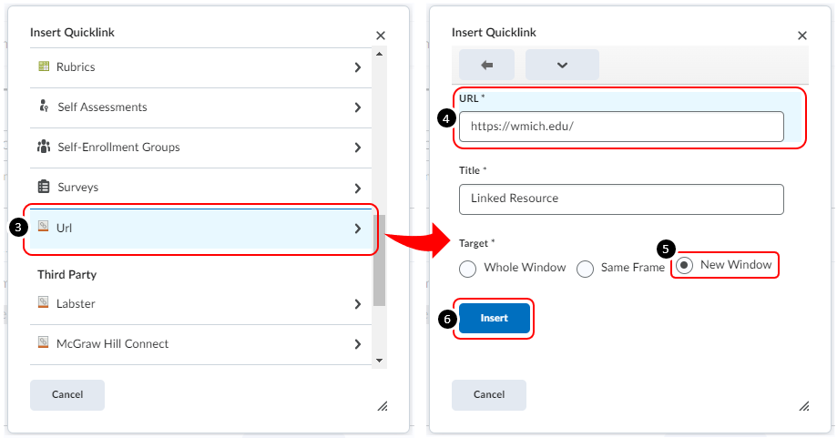Click the Surveys clipboard icon

pos(43,187)
